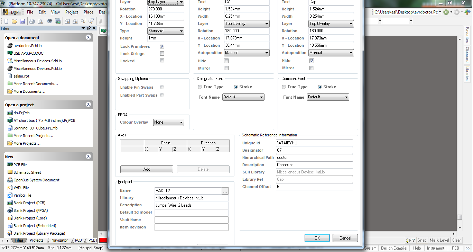
Task: Click the Print toolbar icon
Action: click(x=32, y=21)
